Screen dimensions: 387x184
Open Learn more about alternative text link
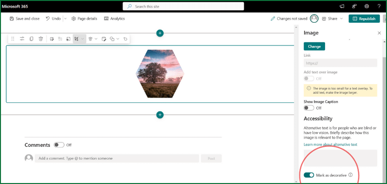(x=330, y=144)
